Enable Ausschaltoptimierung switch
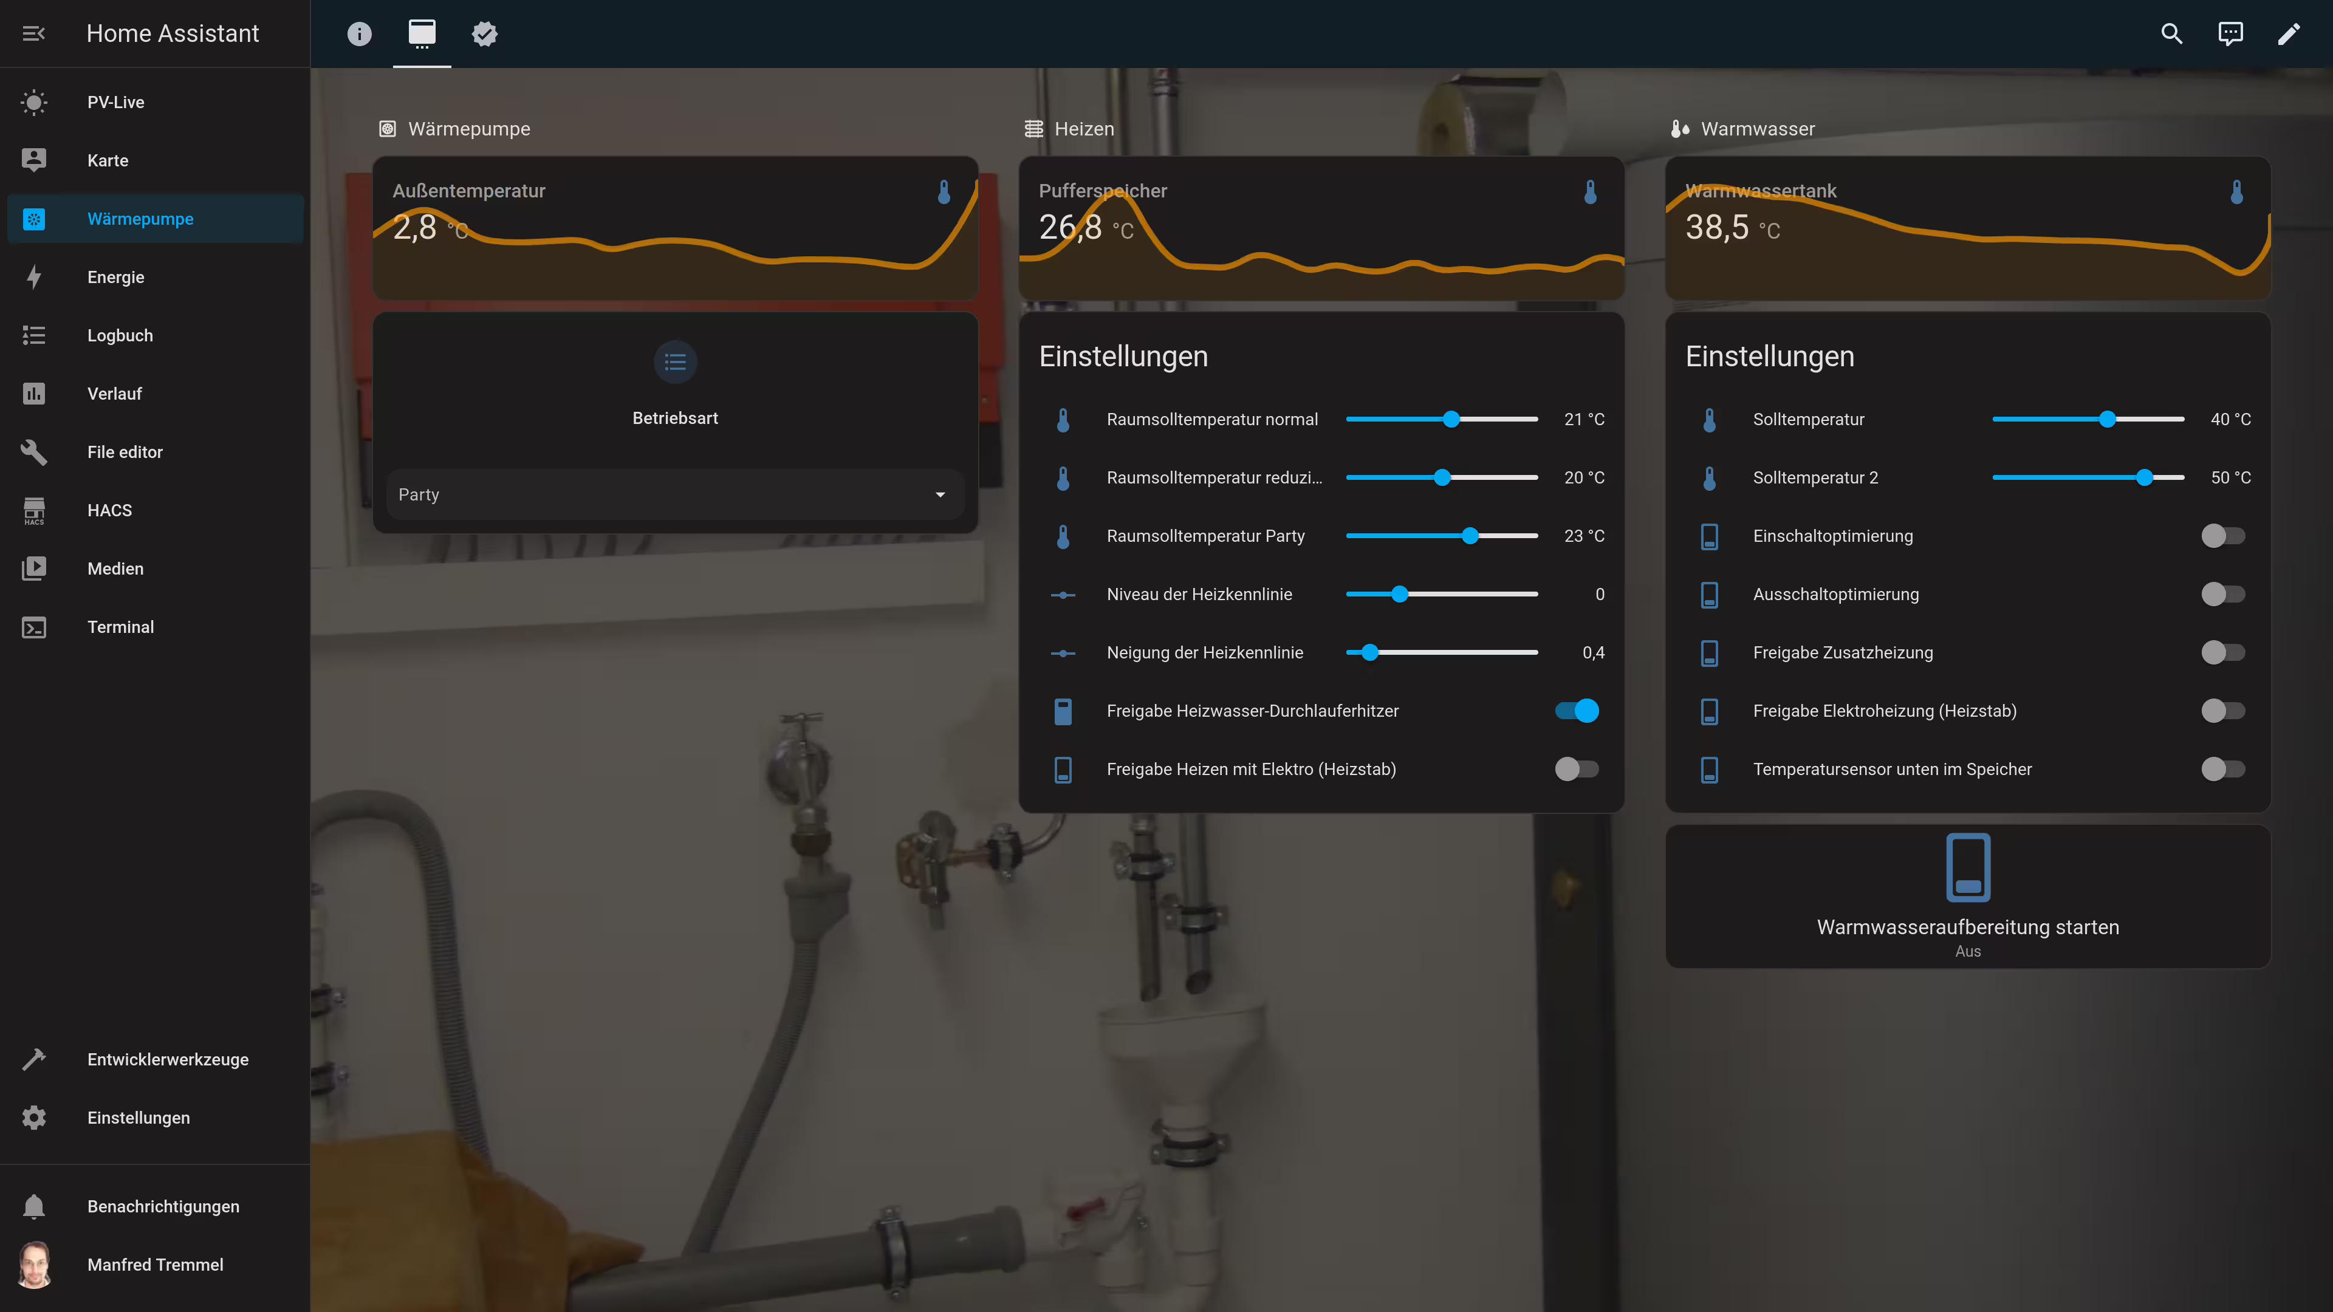The image size is (2333, 1312). point(2224,595)
